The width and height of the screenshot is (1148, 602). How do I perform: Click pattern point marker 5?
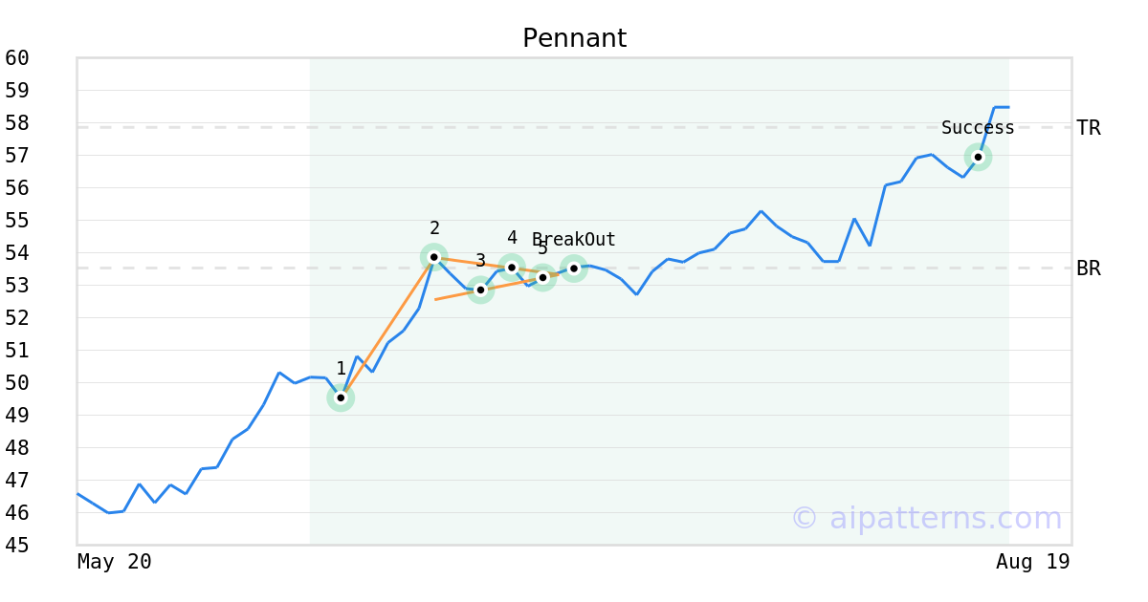542,278
